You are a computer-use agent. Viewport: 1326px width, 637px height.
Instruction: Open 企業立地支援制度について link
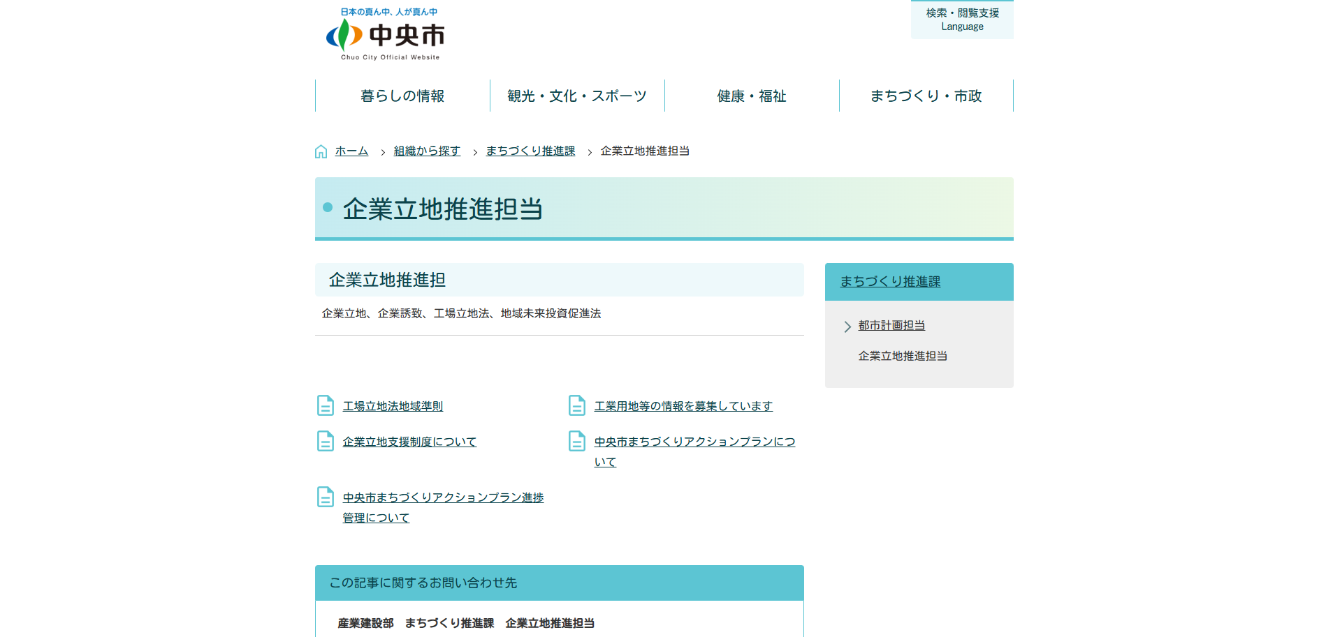pyautogui.click(x=409, y=442)
